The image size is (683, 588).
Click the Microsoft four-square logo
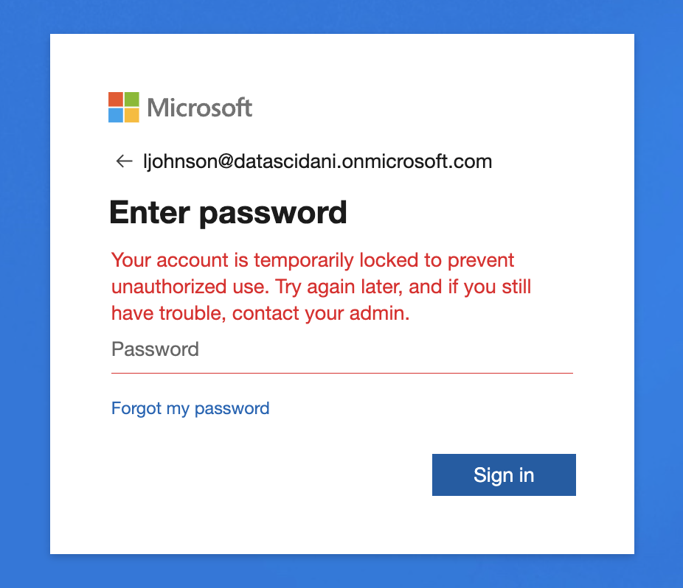(124, 108)
